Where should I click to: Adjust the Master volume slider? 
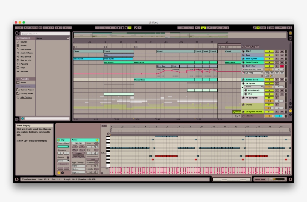[269, 116]
